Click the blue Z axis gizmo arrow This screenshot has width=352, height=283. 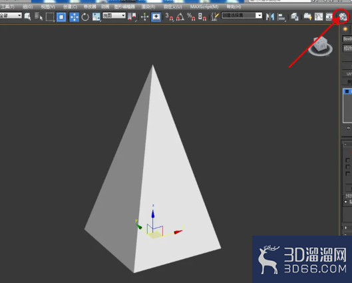(x=153, y=214)
